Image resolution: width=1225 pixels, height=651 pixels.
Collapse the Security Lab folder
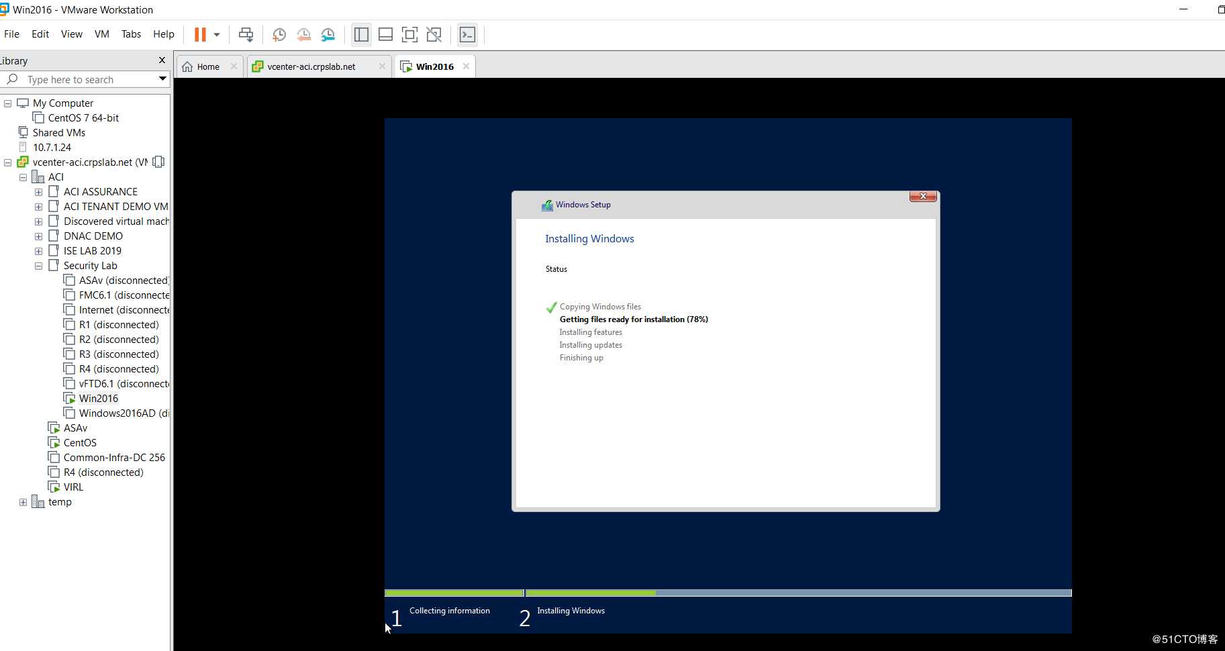click(38, 266)
